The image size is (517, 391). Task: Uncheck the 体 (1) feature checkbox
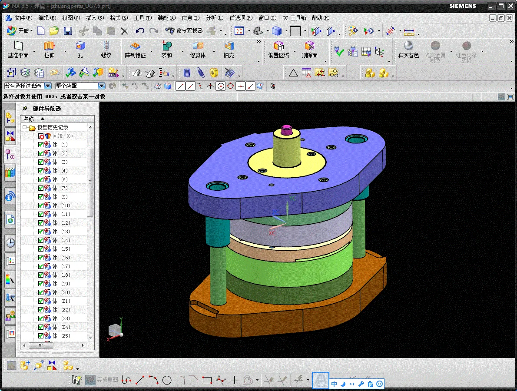(41, 145)
